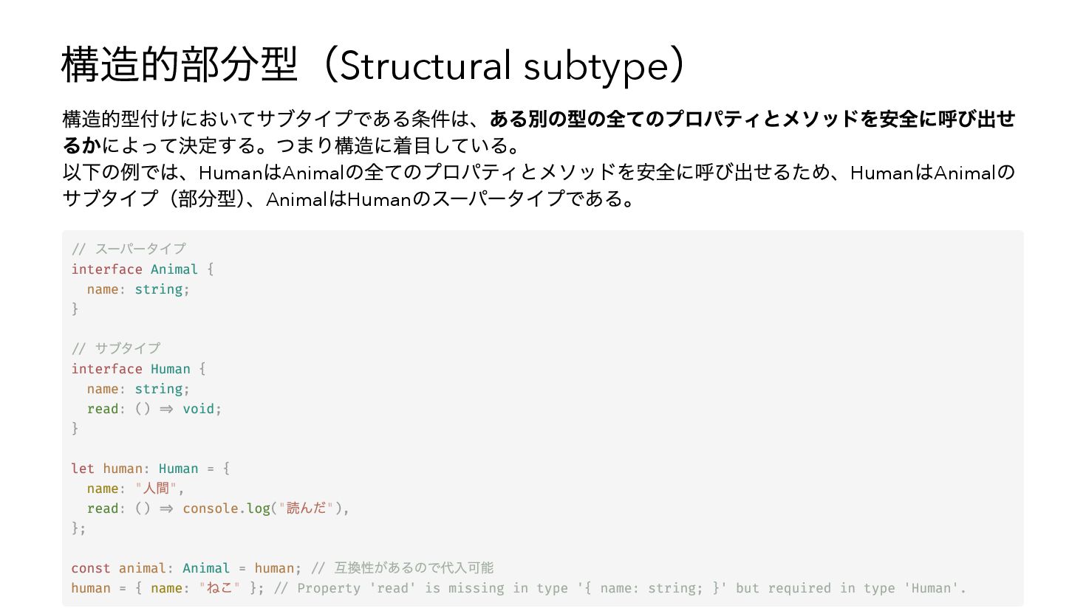Click the paragraph line starting "サブタイプ（部分型）"
This screenshot has height=611, width=1086.
[x=347, y=199]
